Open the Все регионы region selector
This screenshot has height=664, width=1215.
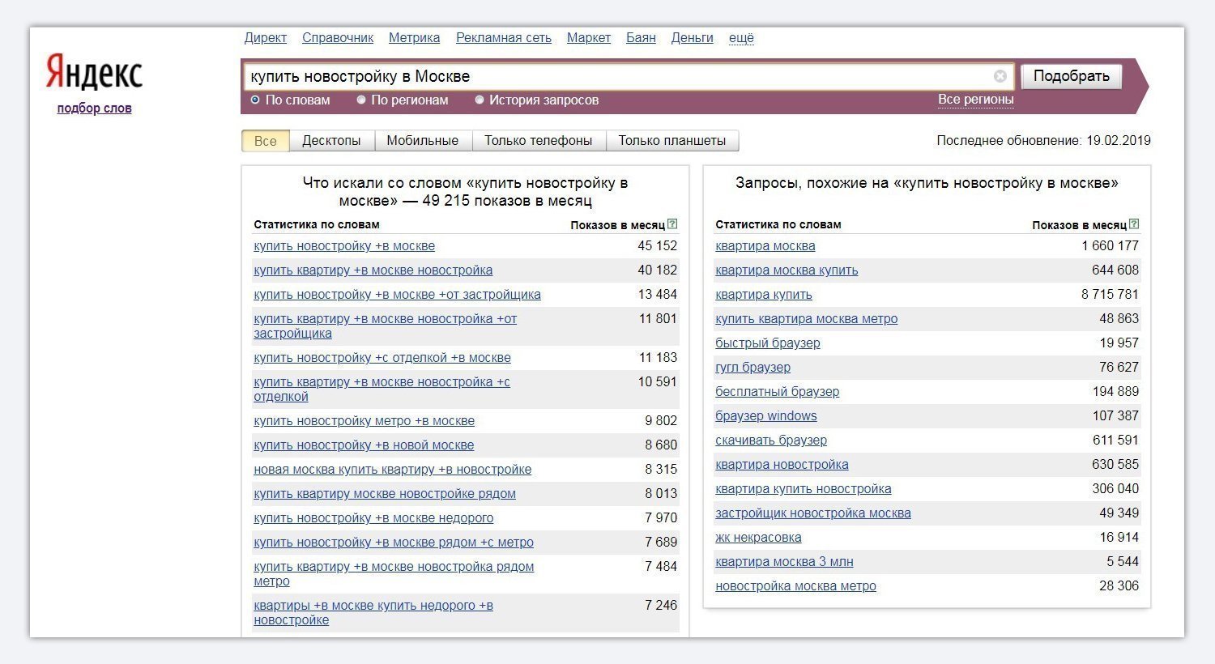coord(976,100)
